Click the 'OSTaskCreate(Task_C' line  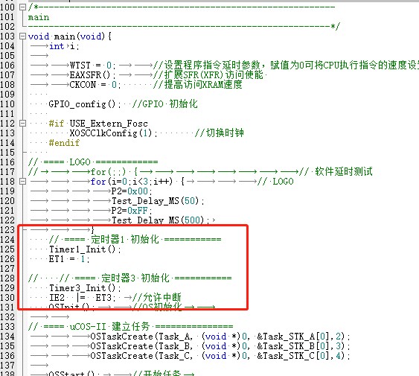(220, 356)
